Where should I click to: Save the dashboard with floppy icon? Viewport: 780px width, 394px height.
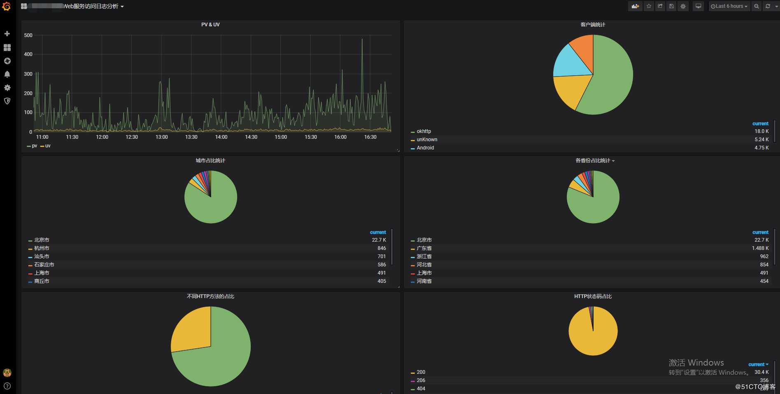(x=671, y=6)
